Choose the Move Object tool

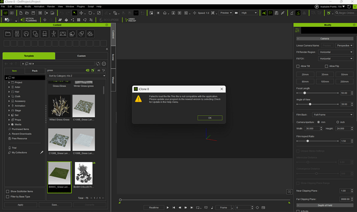coord(81,13)
